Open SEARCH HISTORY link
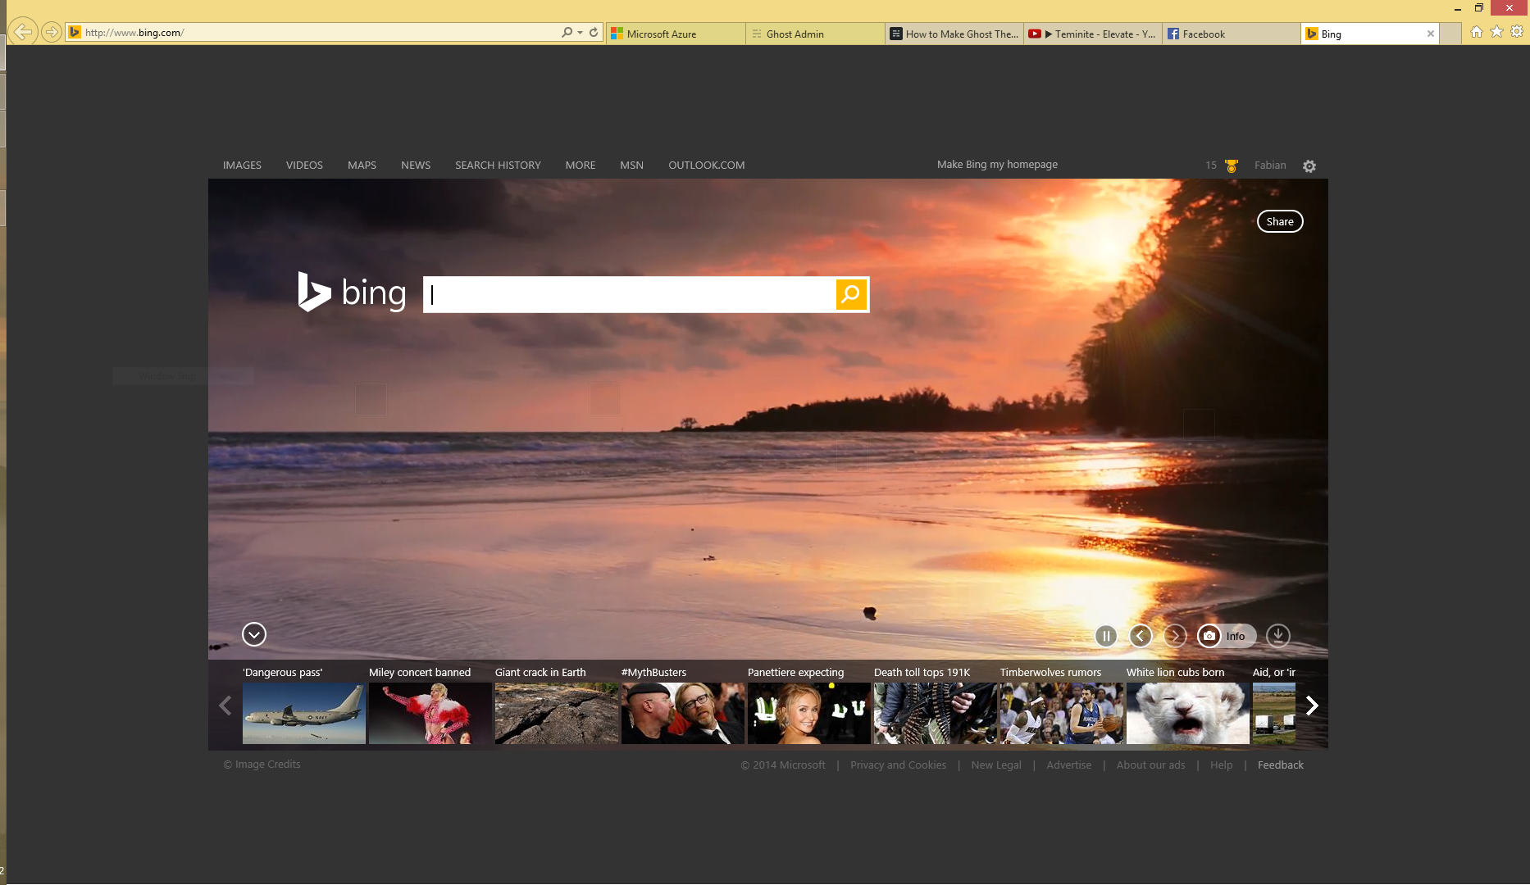This screenshot has height=885, width=1530. (498, 165)
